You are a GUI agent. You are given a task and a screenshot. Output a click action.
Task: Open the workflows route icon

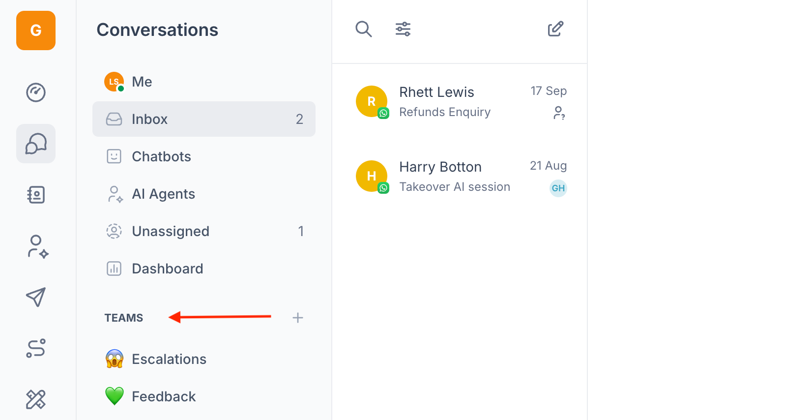[36, 348]
